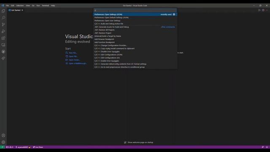This screenshot has width=270, height=152.
Task: Click the gear icon on Open Settings (JSON) row
Action: tap(174, 14)
